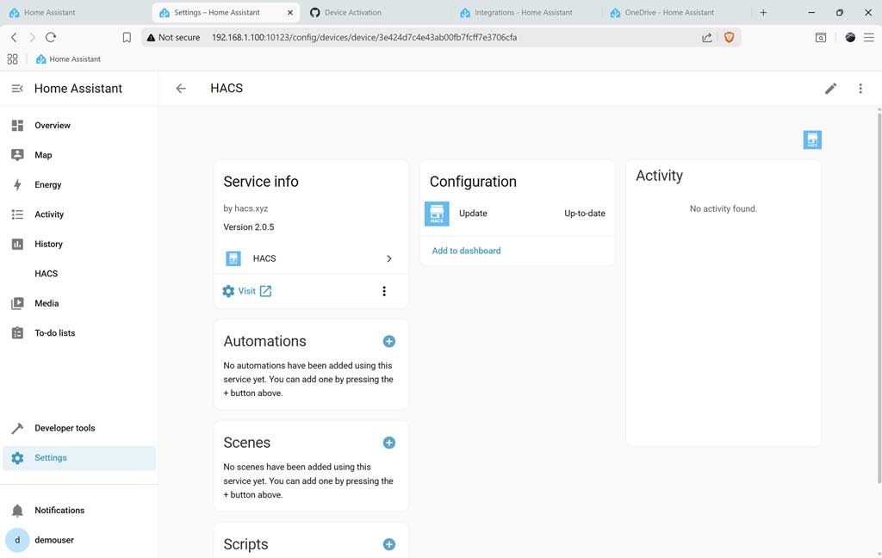The height and width of the screenshot is (558, 882).
Task: Add new scene with plus button
Action: pos(388,443)
